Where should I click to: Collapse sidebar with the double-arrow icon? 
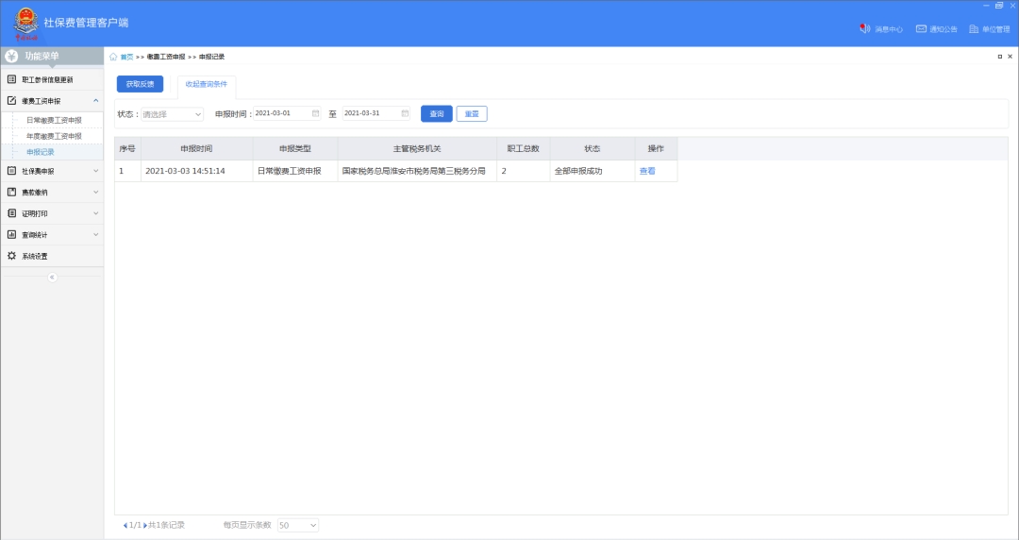[x=52, y=277]
